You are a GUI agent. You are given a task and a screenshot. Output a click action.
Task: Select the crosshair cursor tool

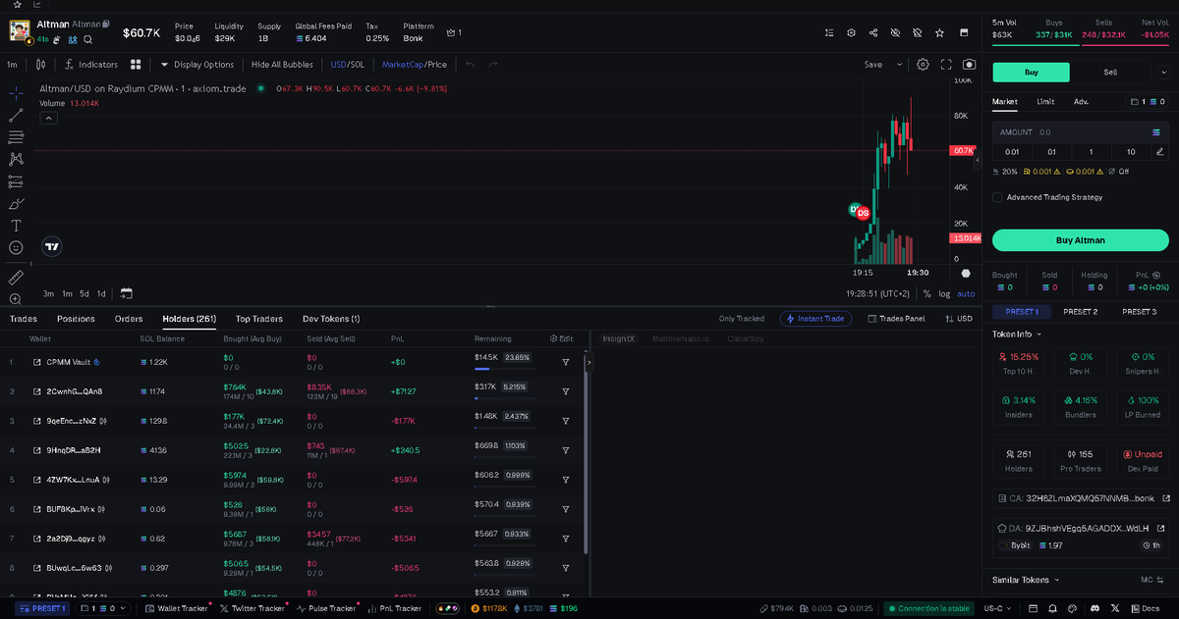[16, 92]
